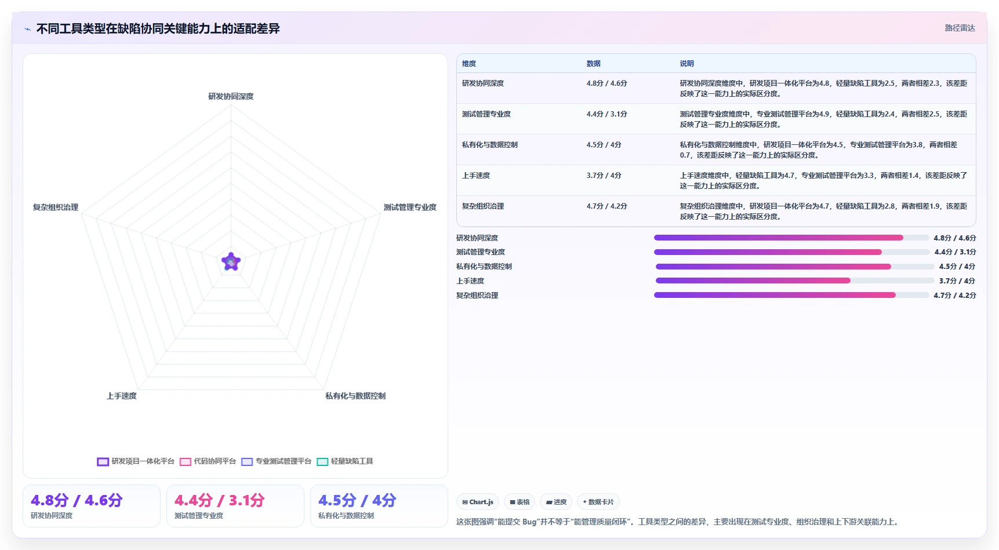The width and height of the screenshot is (999, 550).
Task: Click the 上手速度 progress bar
Action: point(795,281)
